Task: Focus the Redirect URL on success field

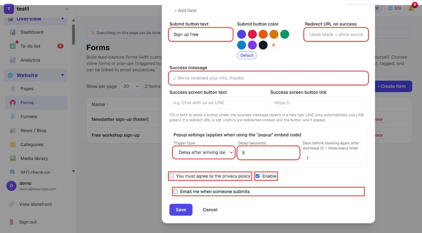Action: pyautogui.click(x=336, y=35)
